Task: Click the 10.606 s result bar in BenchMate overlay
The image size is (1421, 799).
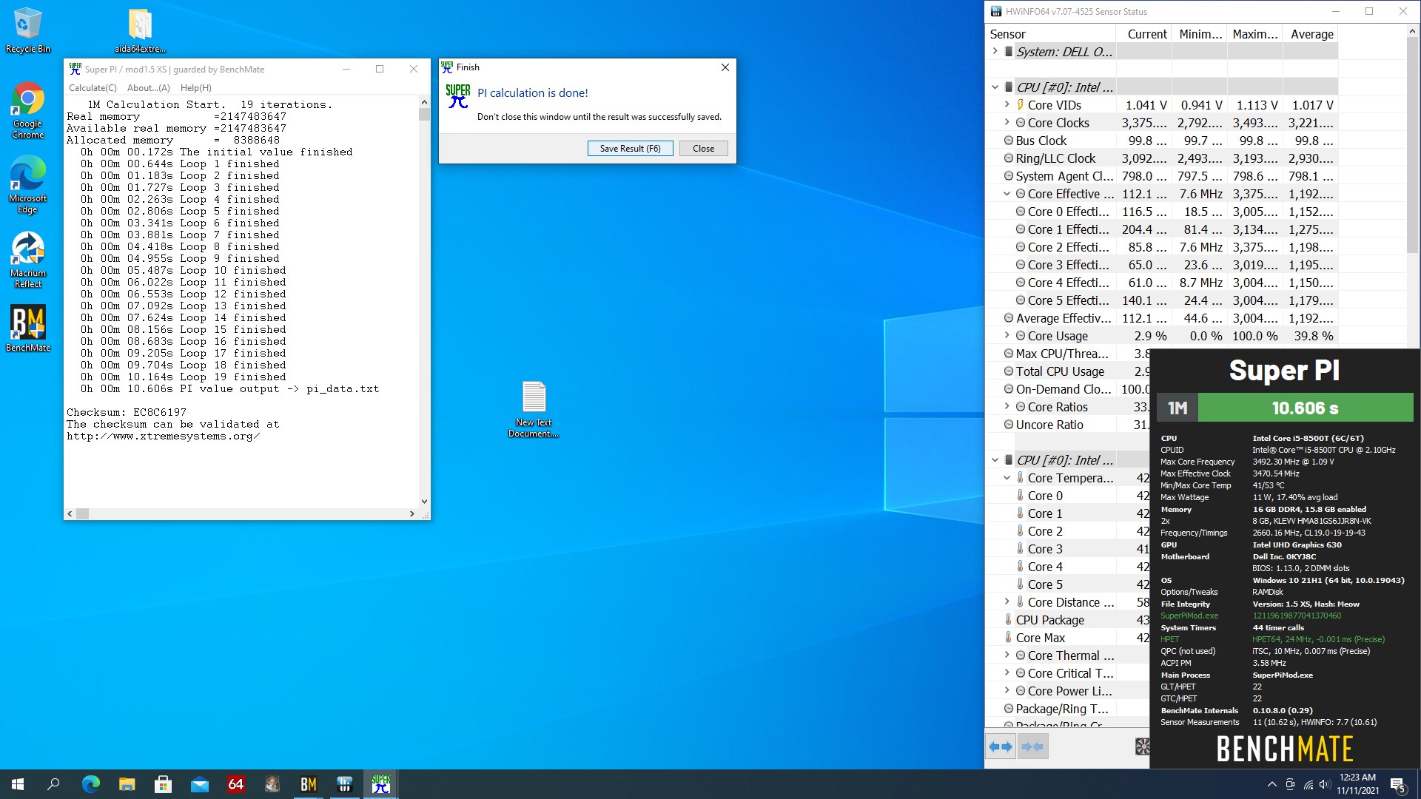Action: 1305,408
